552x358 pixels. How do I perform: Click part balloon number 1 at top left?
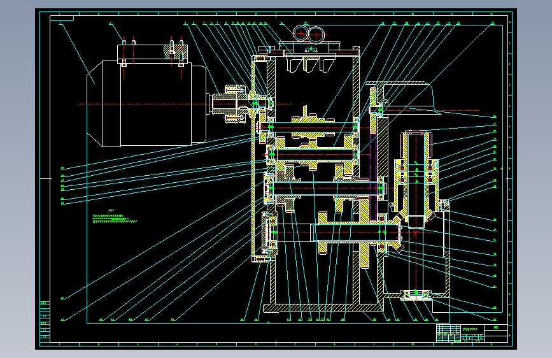click(x=60, y=24)
